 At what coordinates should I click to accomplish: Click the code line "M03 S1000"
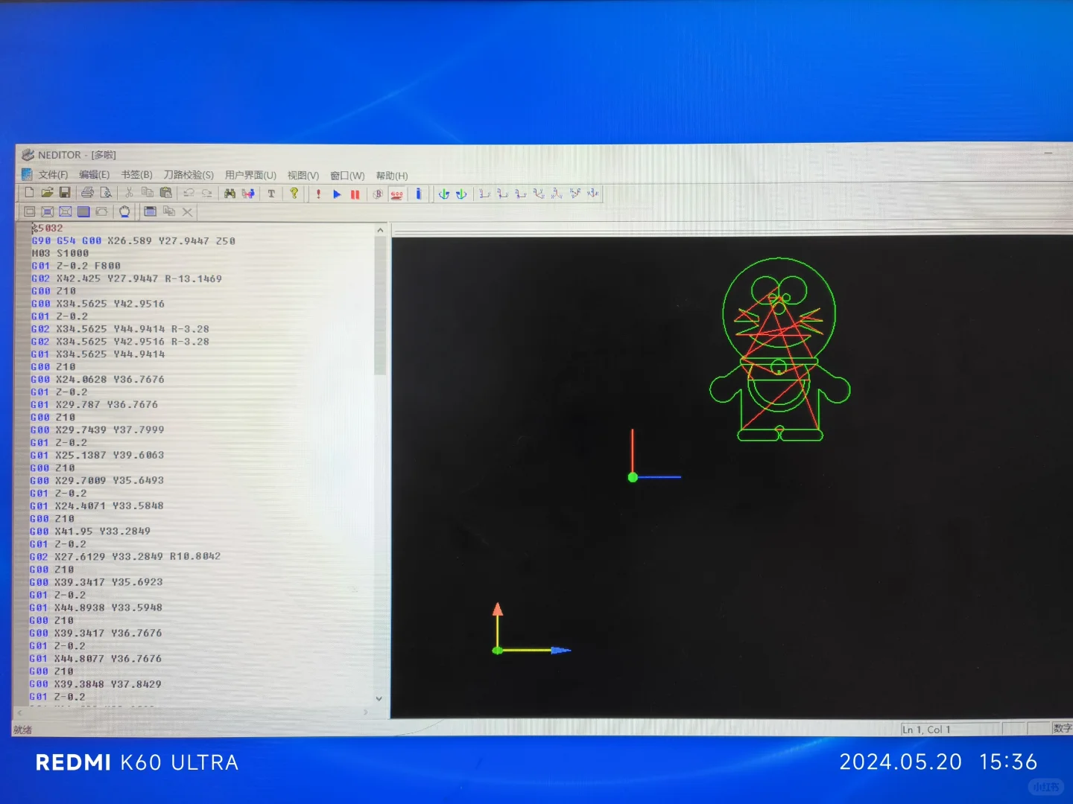tap(60, 253)
